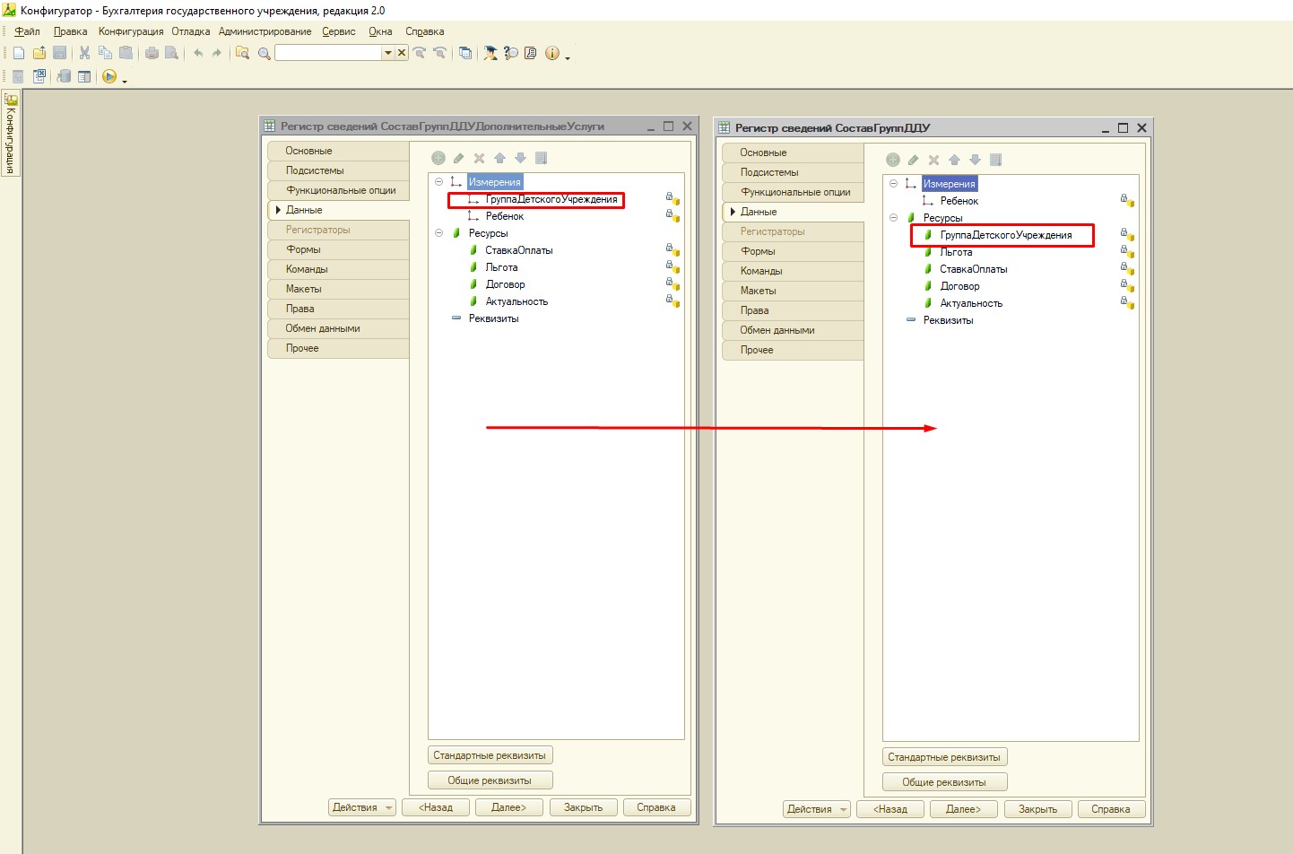Click Move Up arrow in СоставГруппДДУ window
Viewport: 1293px width, 854px height.
(x=954, y=160)
